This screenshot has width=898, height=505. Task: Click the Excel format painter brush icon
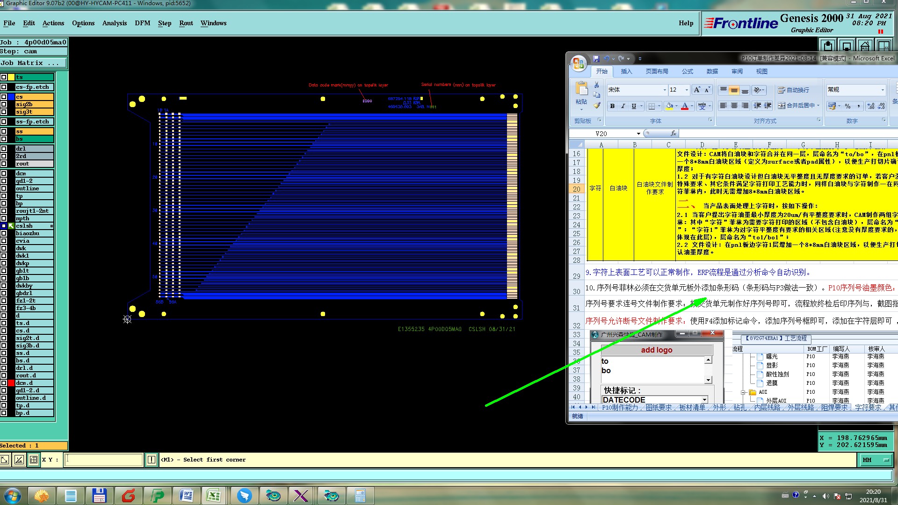pyautogui.click(x=597, y=106)
